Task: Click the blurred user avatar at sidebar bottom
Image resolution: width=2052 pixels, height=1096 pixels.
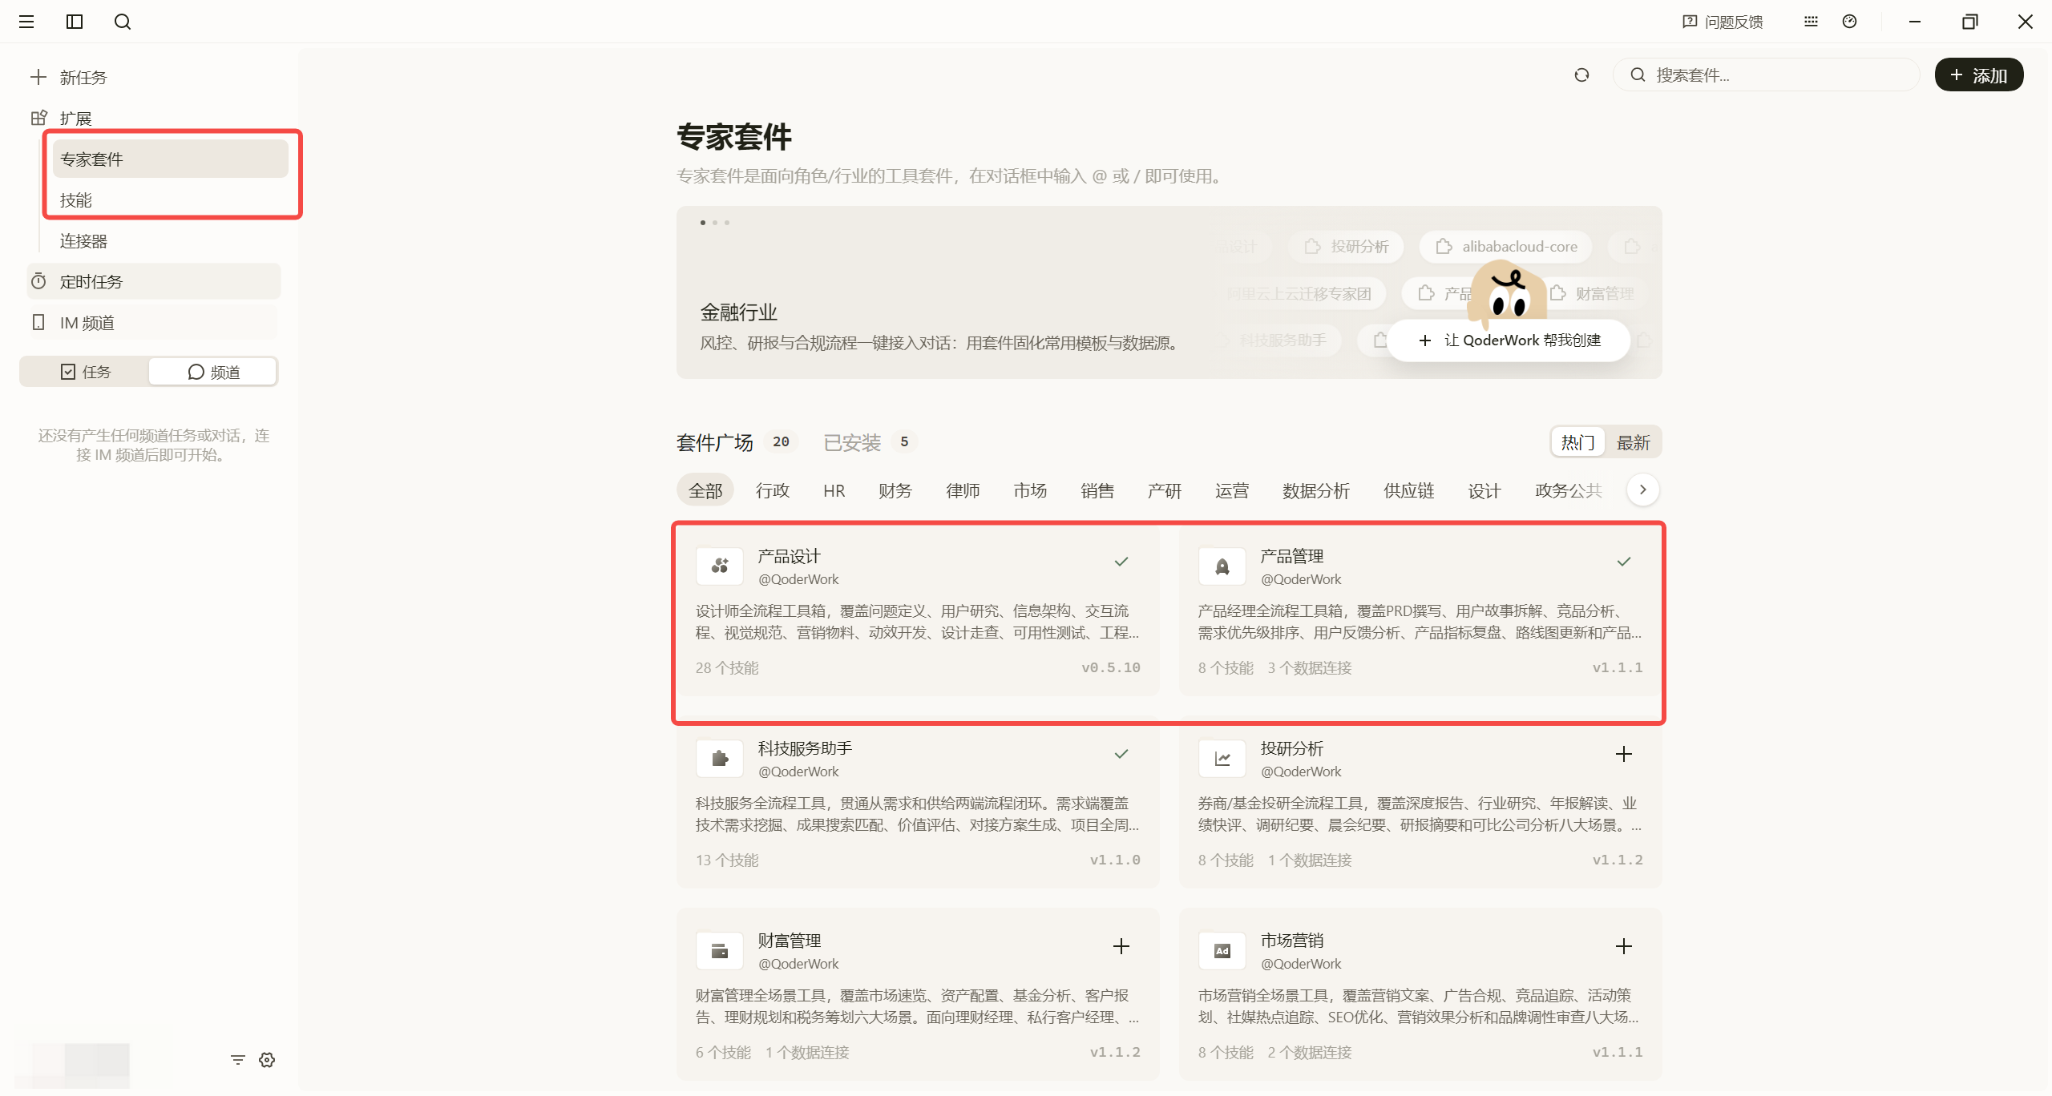Action: 74,1064
